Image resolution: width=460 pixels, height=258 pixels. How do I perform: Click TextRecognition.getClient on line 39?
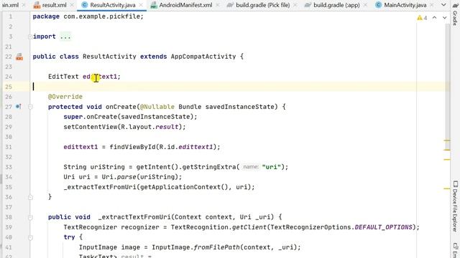pyautogui.click(x=218, y=227)
